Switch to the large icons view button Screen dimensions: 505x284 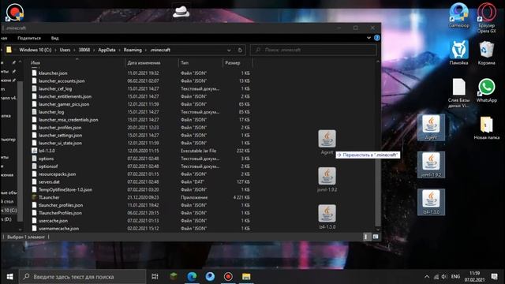click(x=376, y=237)
